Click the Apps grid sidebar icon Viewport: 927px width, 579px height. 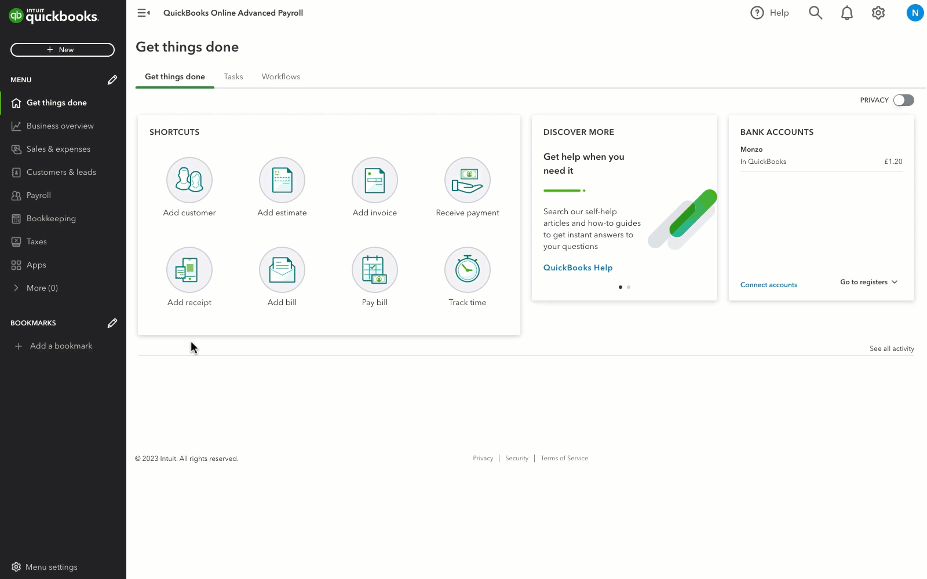(16, 265)
